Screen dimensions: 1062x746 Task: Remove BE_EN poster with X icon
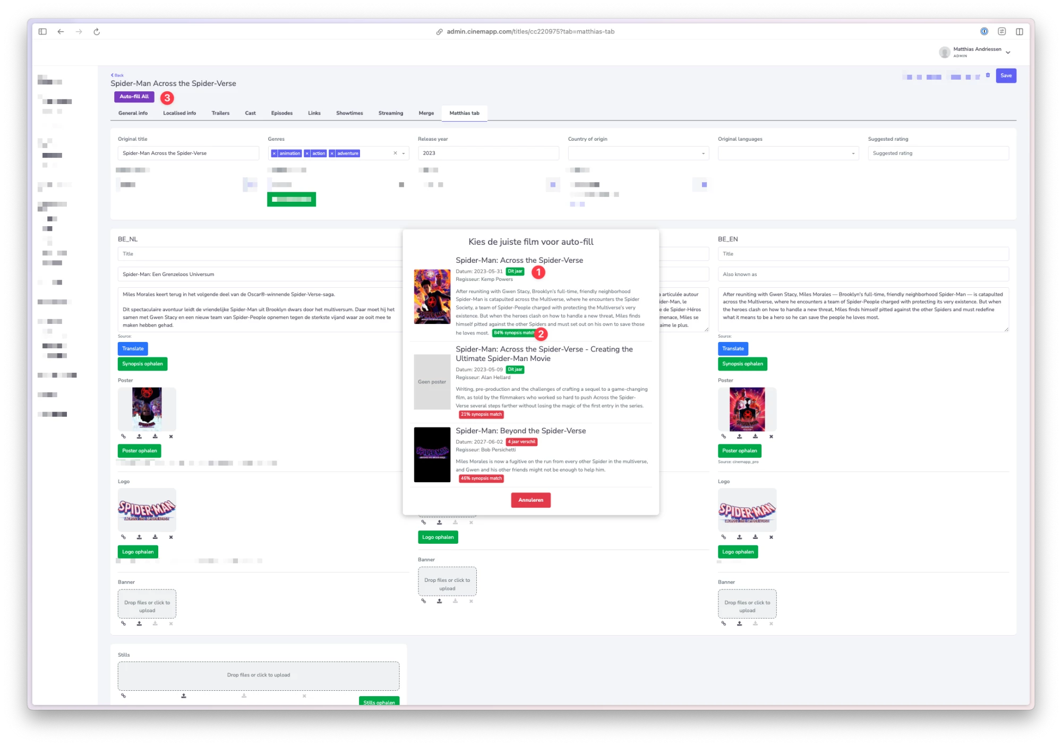point(771,436)
